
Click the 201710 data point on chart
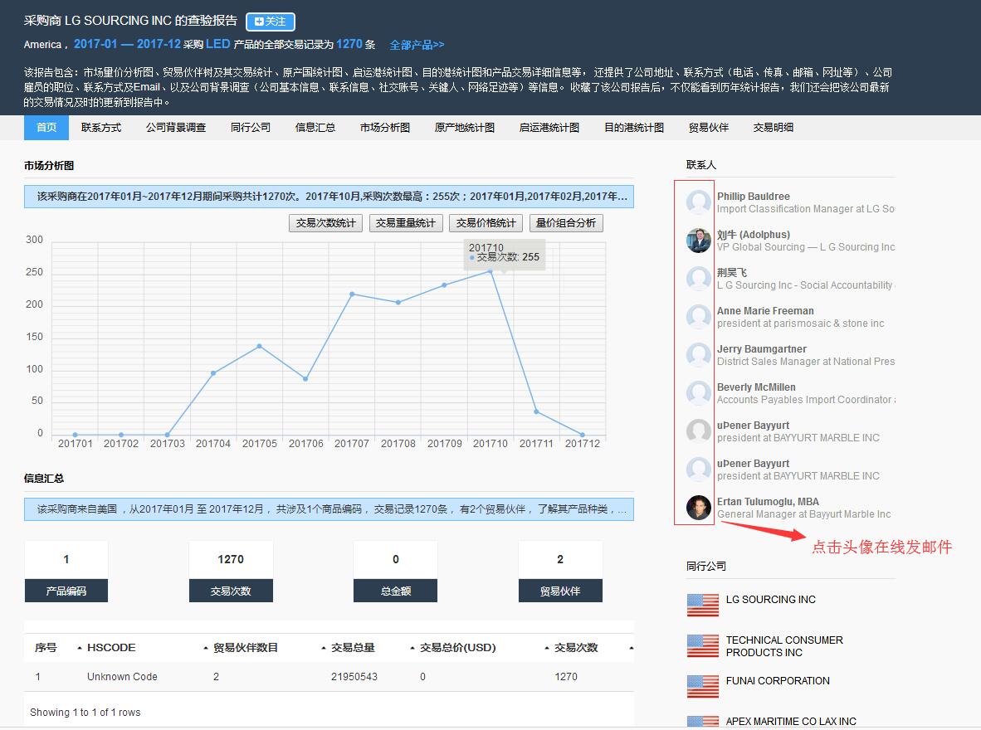point(490,271)
